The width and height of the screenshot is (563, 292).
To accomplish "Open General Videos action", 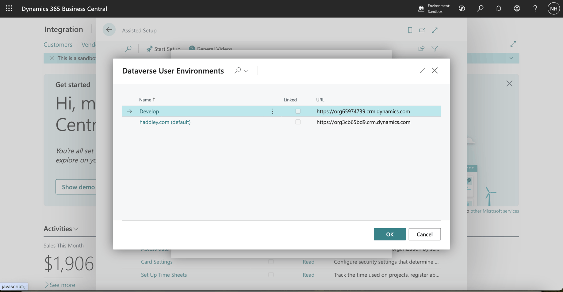I will pyautogui.click(x=211, y=49).
